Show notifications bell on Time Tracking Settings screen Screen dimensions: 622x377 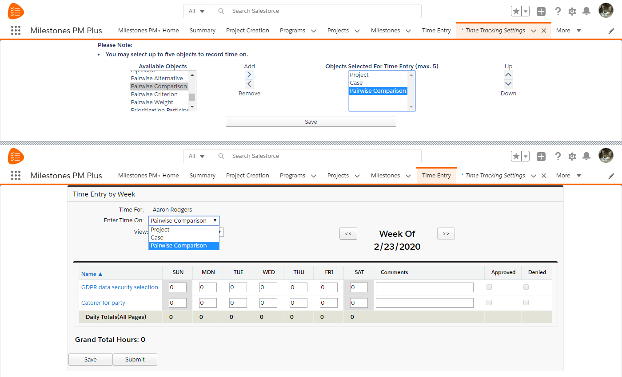pyautogui.click(x=586, y=11)
